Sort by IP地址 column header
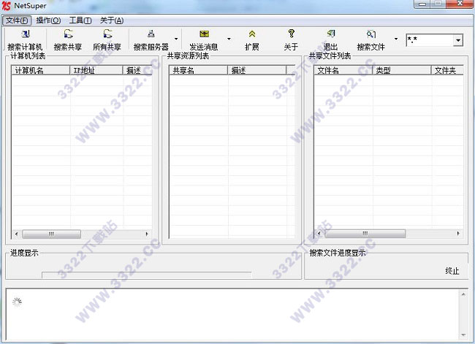Screen dimensions: 475x344 [x=96, y=70]
